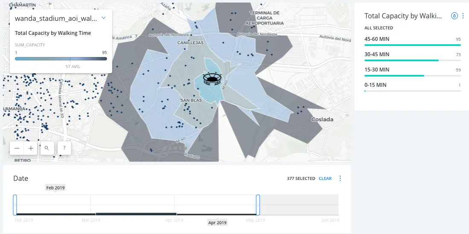Screen dimensions: 469x234
Task: Click the Coslada label on map
Action: (322, 119)
